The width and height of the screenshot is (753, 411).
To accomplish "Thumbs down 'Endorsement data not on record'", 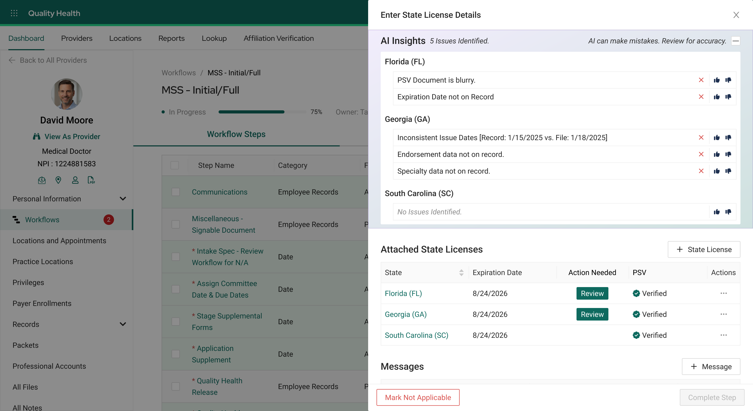I will (x=728, y=154).
